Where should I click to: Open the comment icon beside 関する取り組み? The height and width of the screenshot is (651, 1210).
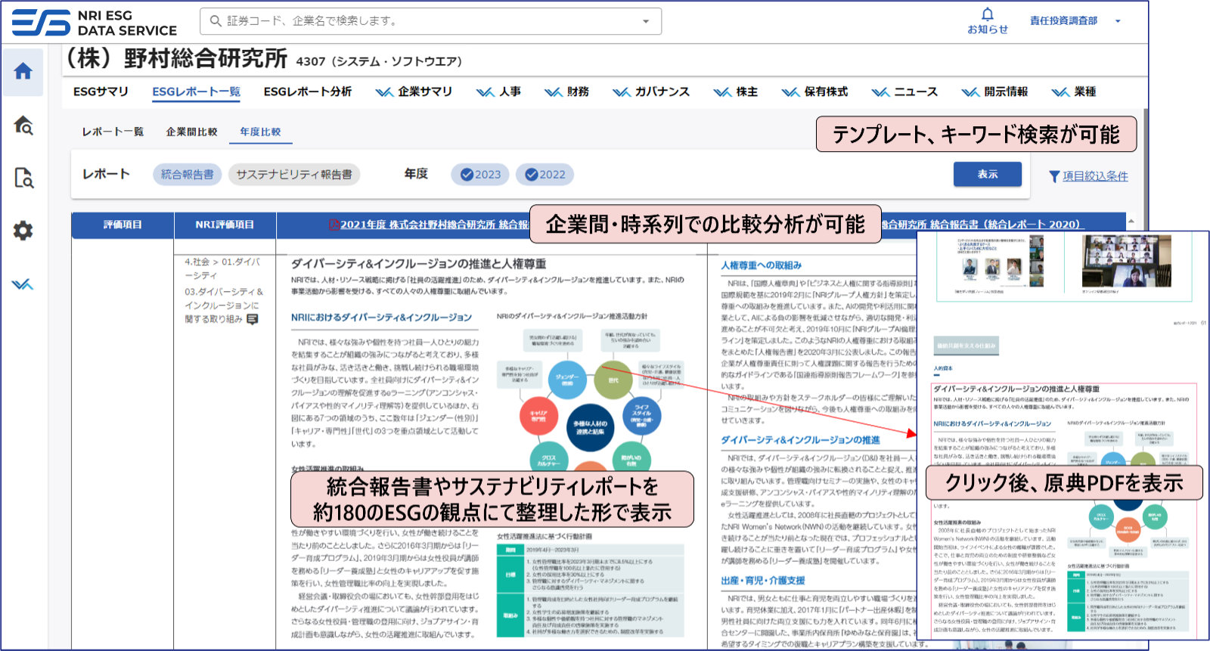tap(253, 320)
